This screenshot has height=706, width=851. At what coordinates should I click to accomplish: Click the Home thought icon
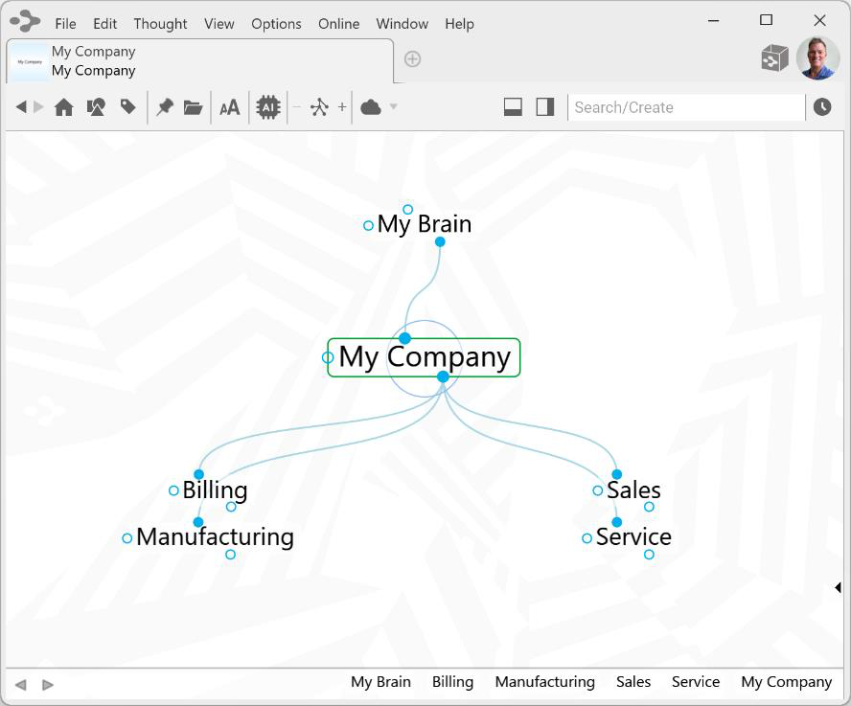[x=64, y=107]
